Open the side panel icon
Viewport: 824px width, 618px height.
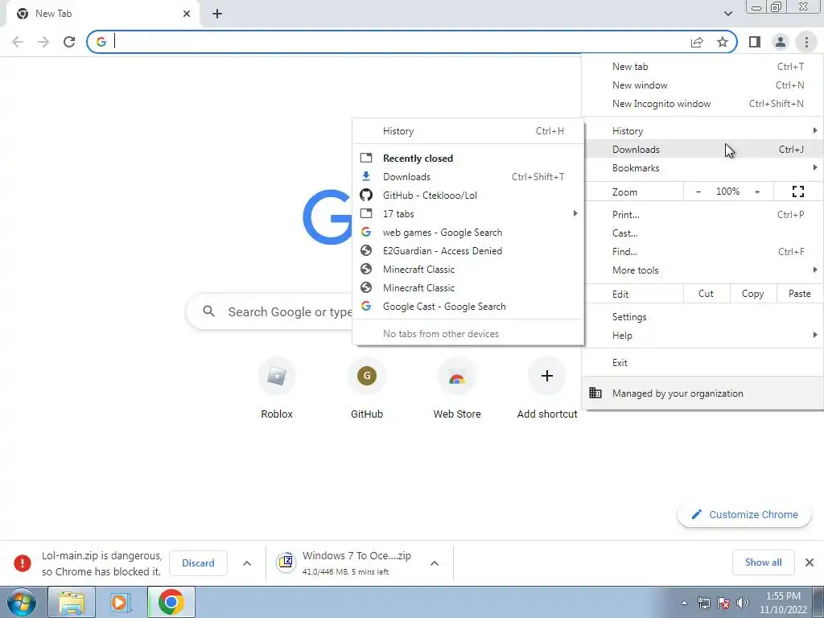pos(755,42)
